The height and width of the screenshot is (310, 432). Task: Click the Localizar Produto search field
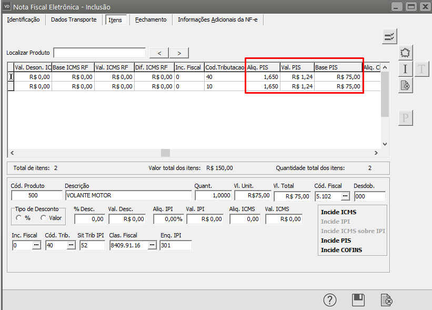tap(99, 53)
